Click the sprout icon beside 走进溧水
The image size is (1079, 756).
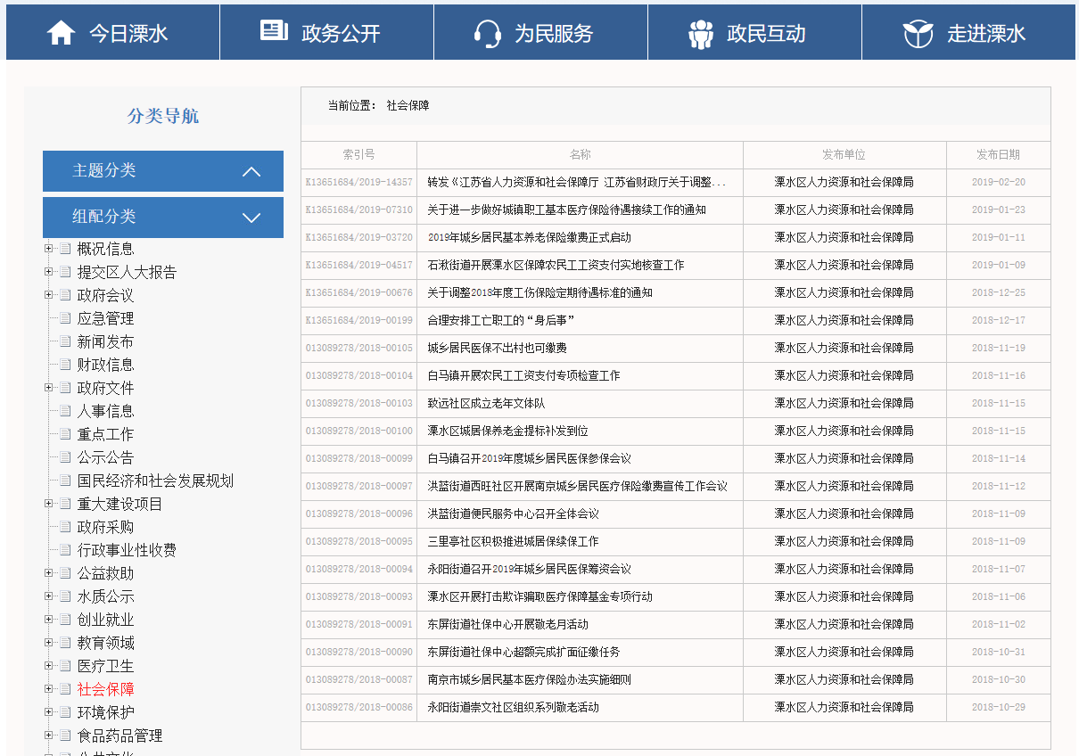click(918, 33)
